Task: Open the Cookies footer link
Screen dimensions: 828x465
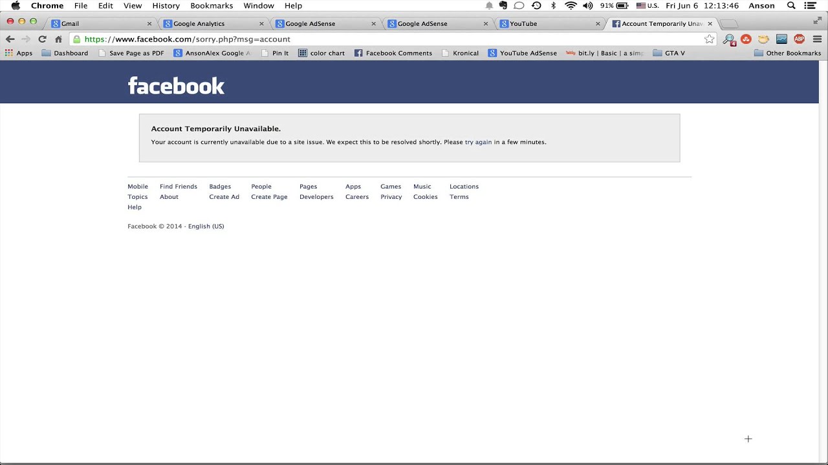Action: point(426,197)
